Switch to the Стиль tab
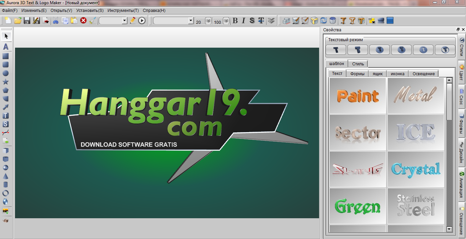Image resolution: width=466 pixels, height=239 pixels. (358, 64)
